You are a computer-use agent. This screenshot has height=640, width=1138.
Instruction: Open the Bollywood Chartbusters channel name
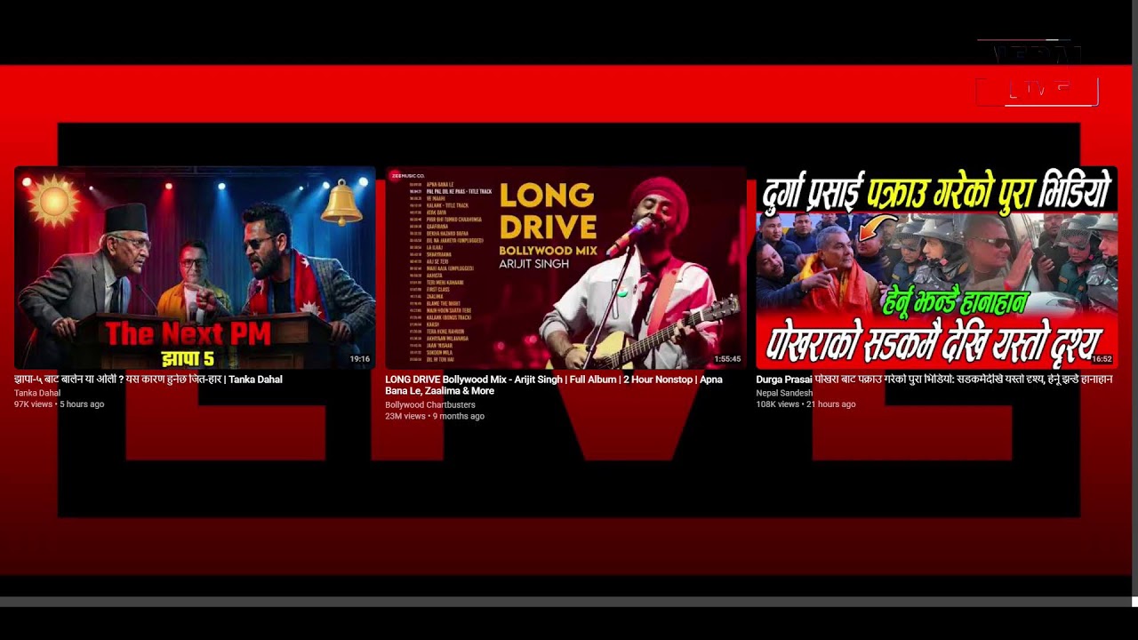click(430, 404)
